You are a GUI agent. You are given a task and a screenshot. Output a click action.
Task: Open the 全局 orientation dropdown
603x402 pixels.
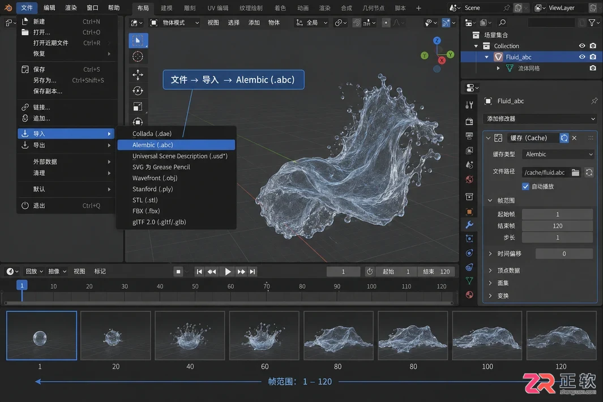pyautogui.click(x=311, y=23)
